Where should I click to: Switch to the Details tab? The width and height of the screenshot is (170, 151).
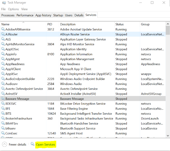pyautogui.click(x=79, y=15)
